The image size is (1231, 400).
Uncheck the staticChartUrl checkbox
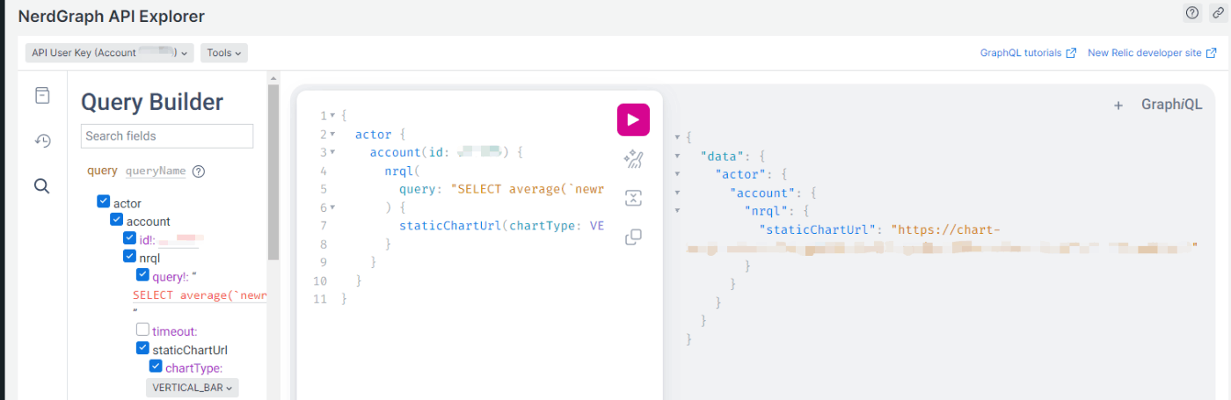[142, 348]
